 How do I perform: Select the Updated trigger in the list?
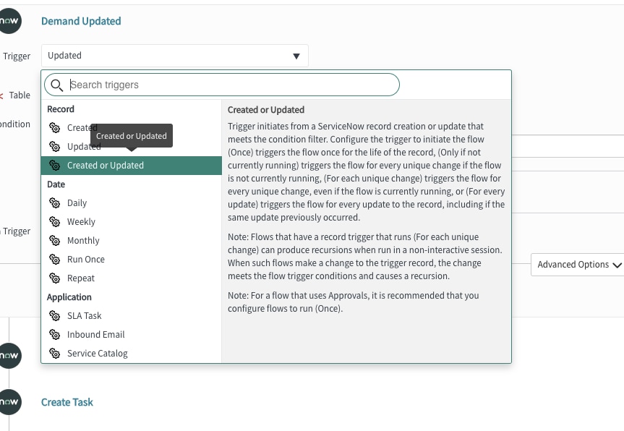coord(132,147)
